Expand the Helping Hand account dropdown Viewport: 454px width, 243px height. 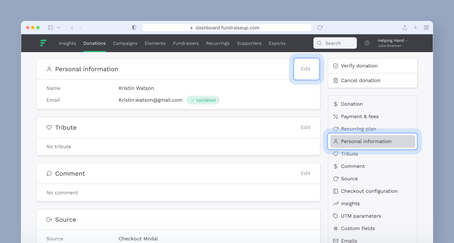[x=392, y=40]
